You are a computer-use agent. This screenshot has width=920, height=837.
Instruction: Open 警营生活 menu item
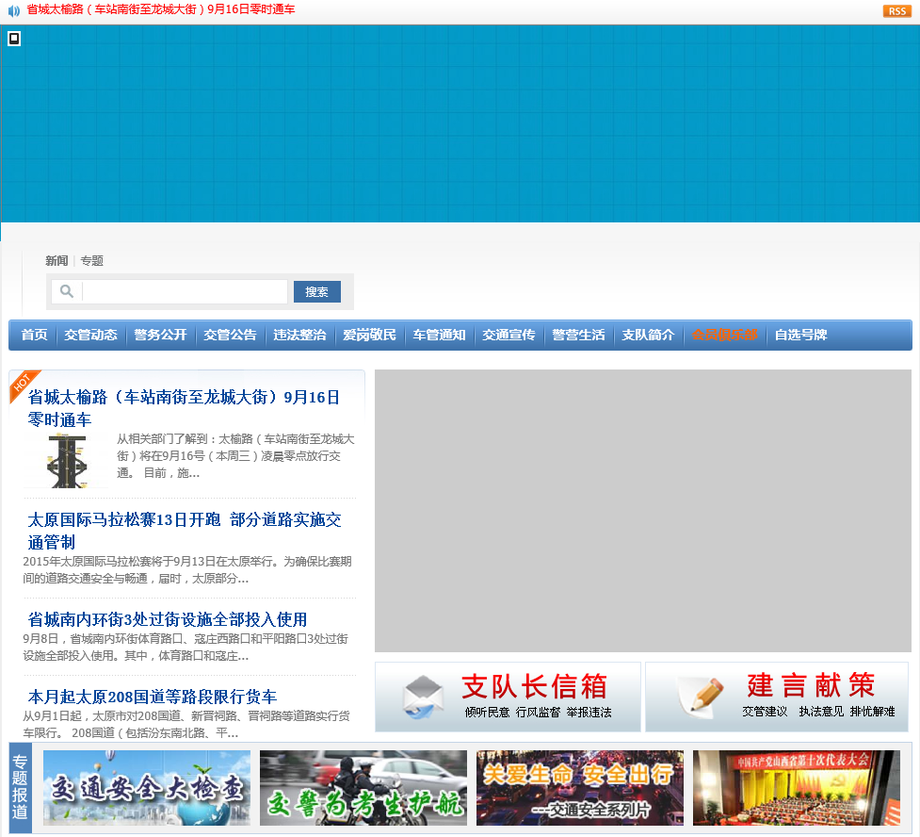pyautogui.click(x=578, y=335)
